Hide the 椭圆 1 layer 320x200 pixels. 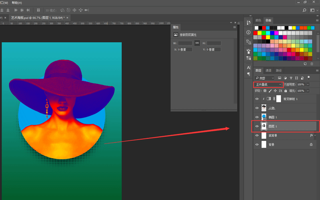coord(257,117)
